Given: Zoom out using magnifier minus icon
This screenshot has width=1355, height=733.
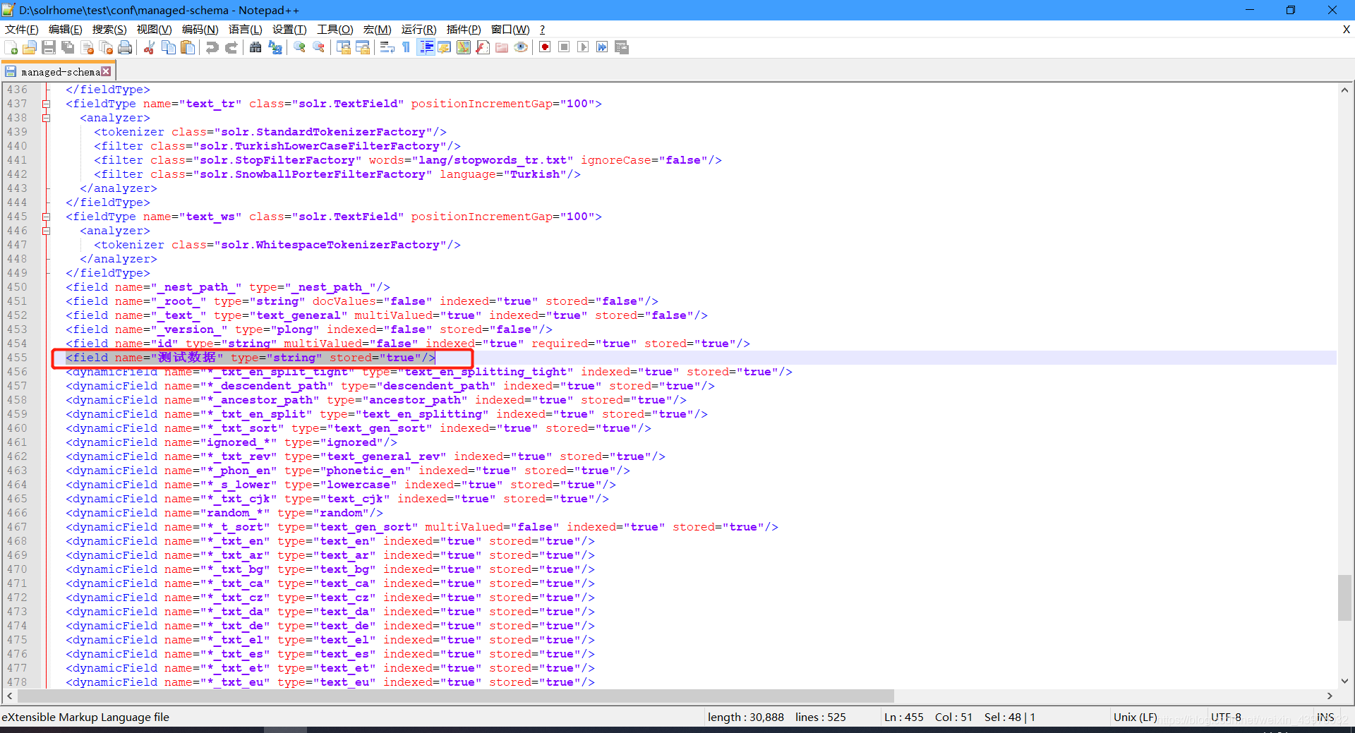Looking at the screenshot, I should (x=319, y=47).
